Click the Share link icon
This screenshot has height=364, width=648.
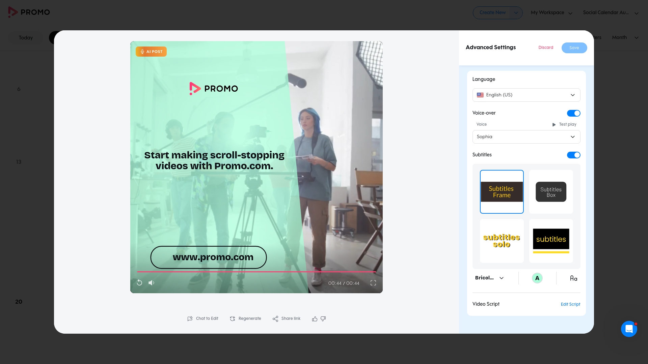tap(275, 319)
